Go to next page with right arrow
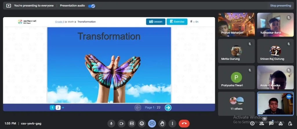Viewport: 297px width, 129px height. click(168, 108)
